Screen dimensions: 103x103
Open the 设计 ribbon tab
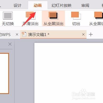click(18, 6)
